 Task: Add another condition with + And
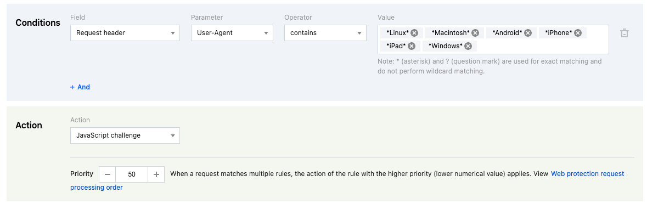click(x=80, y=87)
